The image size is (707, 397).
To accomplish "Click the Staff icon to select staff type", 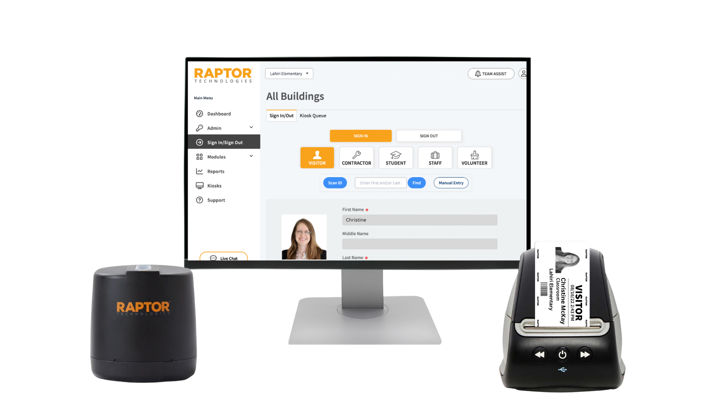I will point(434,158).
